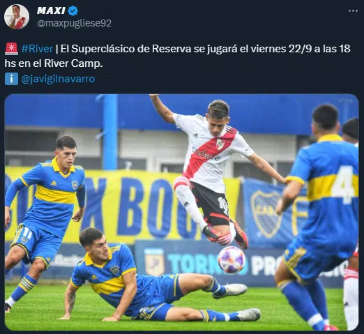Click the River Plate crest on jersey
The width and height of the screenshot is (364, 334).
pos(220,144)
